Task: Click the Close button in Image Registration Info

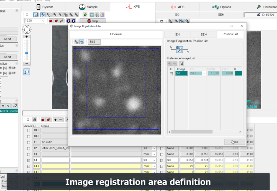Action: (x=235, y=142)
